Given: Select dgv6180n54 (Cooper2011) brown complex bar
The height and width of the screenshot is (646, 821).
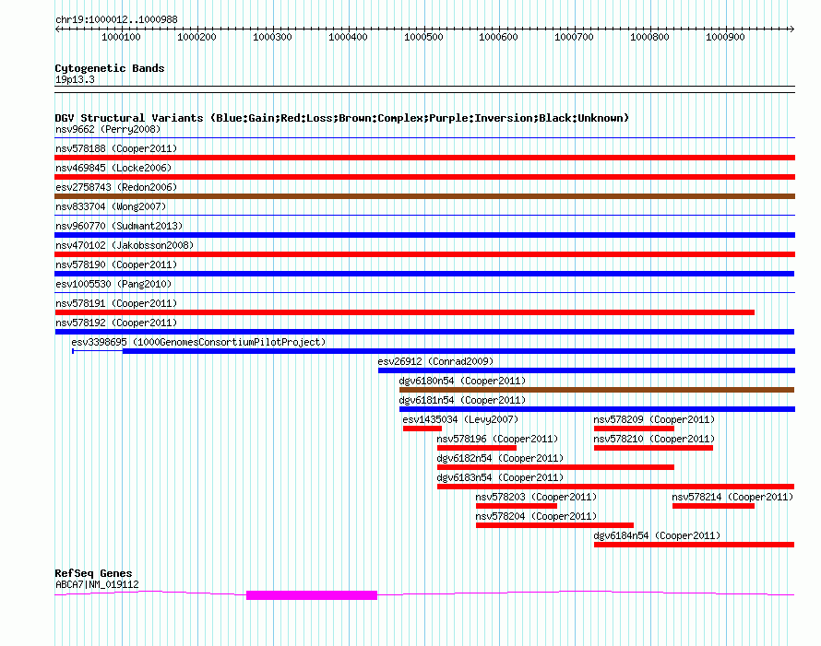Looking at the screenshot, I should pos(596,390).
